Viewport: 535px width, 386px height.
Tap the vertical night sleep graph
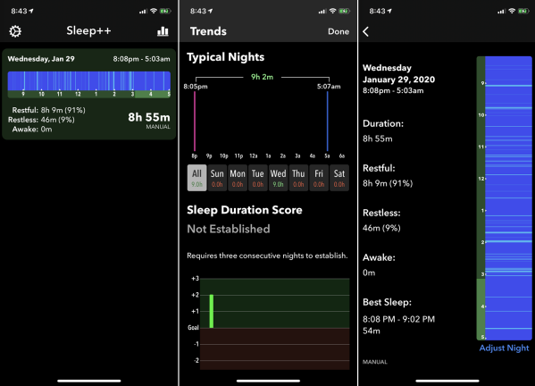coord(504,198)
